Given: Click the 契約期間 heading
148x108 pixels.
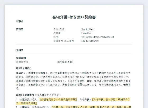Looking at the screenshot, I should pyautogui.click(x=21, y=58).
